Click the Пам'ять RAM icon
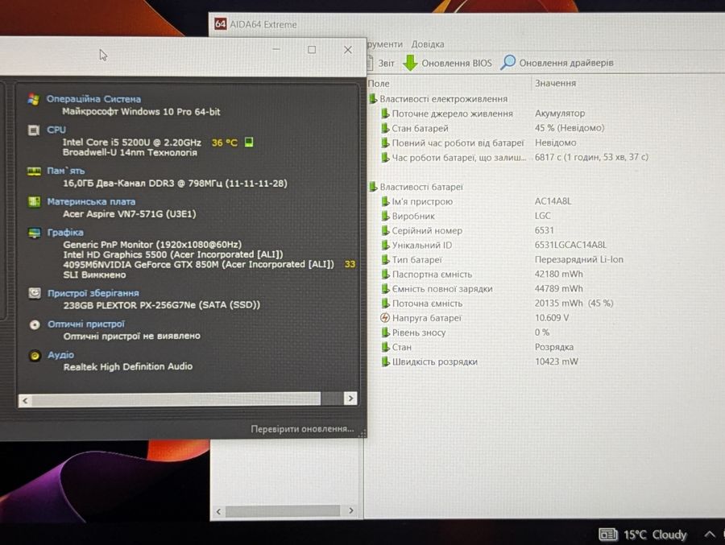 pyautogui.click(x=34, y=171)
